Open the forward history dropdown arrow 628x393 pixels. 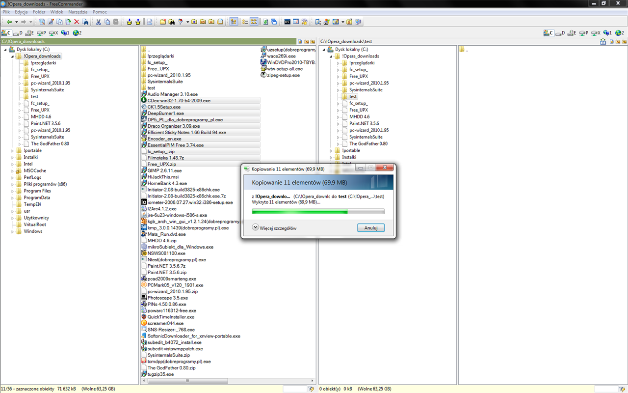30,22
